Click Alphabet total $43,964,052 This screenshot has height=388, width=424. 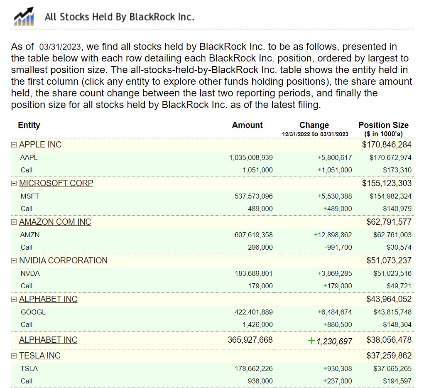point(389,299)
